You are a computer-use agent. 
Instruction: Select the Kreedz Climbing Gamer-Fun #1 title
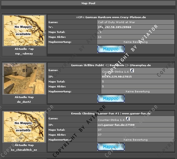111,113
